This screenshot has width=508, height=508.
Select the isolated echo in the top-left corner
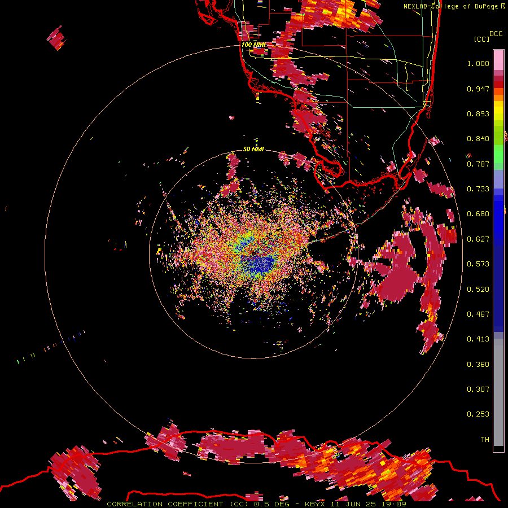point(56,38)
